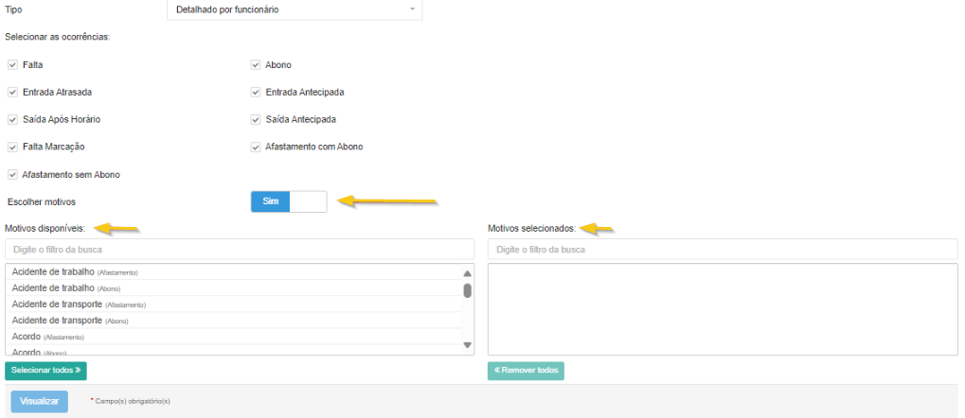965x418 pixels.
Task: Toggle Entrada Antecipada checkbox
Action: tap(256, 93)
